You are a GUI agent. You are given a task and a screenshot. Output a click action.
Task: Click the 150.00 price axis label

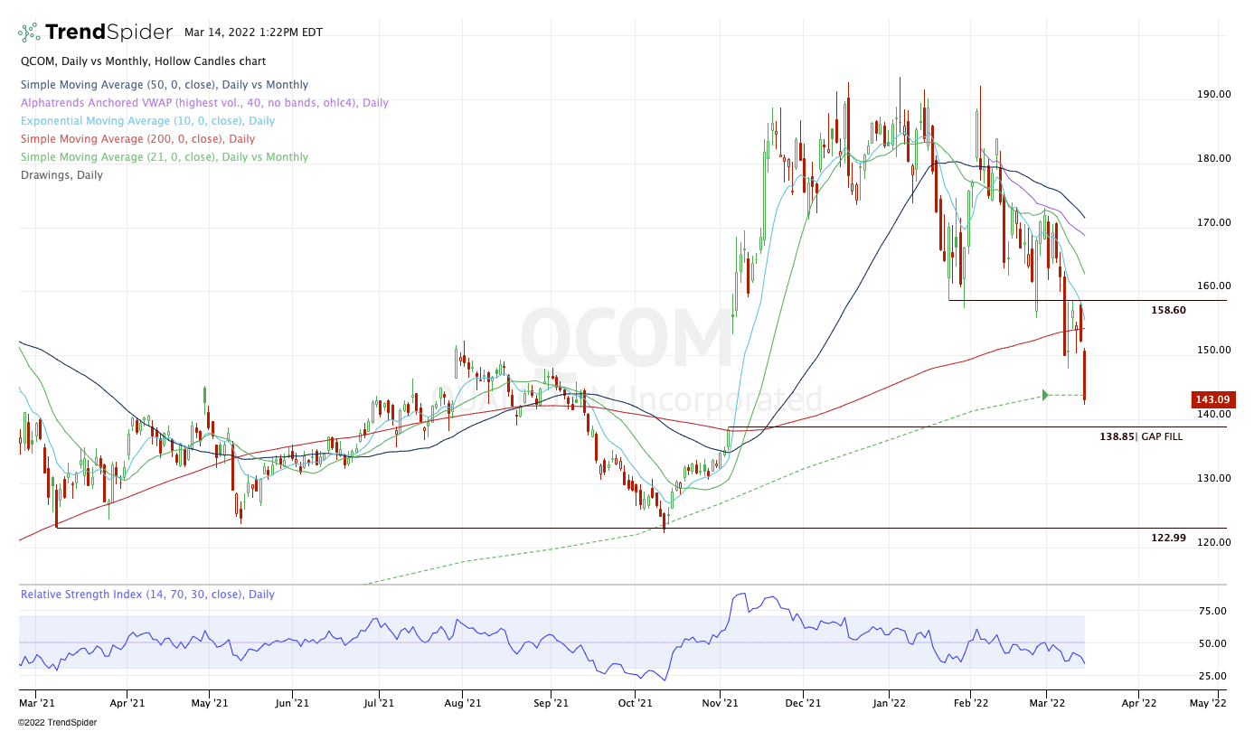tap(1214, 350)
